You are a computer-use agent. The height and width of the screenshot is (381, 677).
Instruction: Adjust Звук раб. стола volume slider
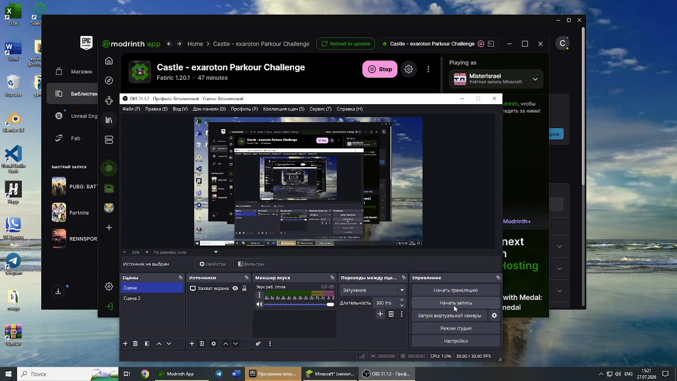point(299,305)
